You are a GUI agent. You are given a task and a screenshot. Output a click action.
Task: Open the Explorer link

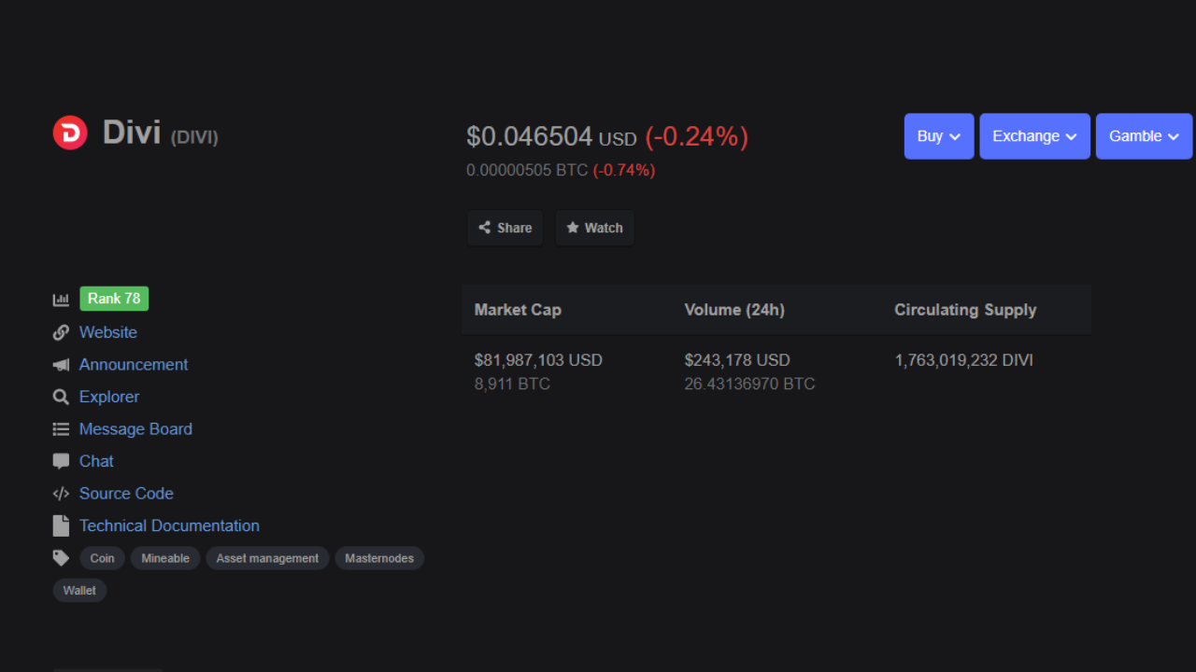tap(109, 397)
